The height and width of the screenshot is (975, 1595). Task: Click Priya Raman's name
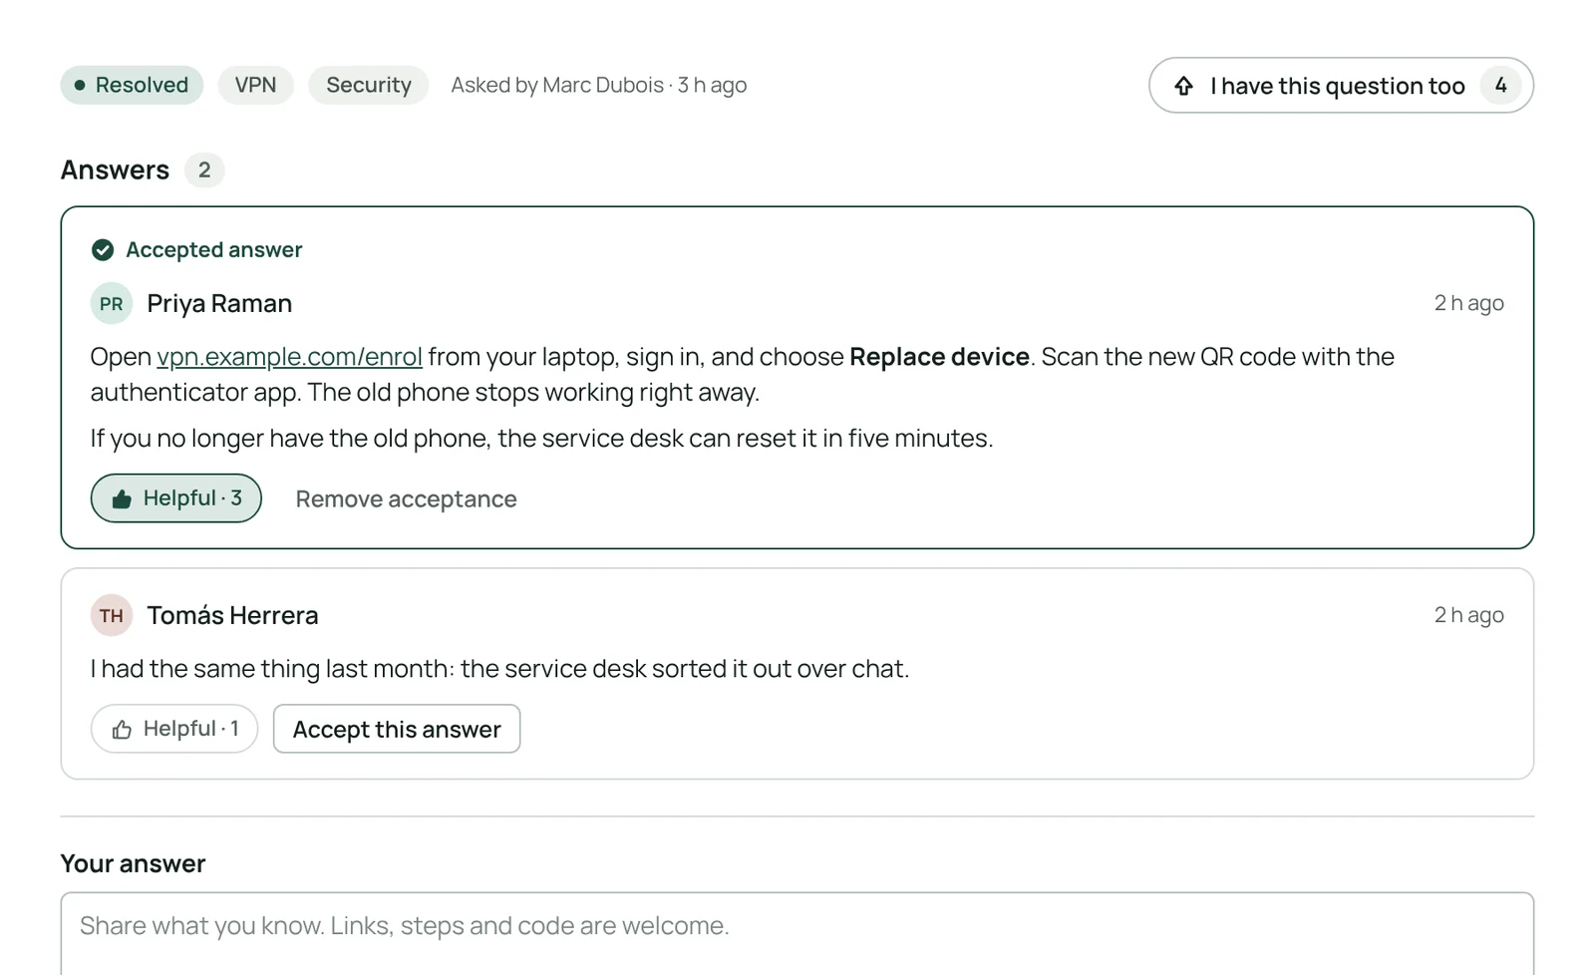pos(219,303)
